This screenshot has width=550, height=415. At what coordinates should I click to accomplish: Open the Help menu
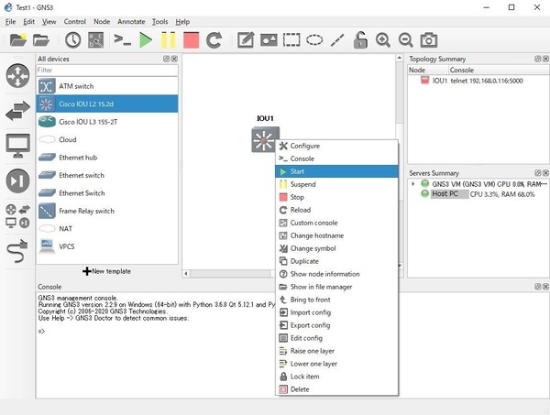point(182,22)
